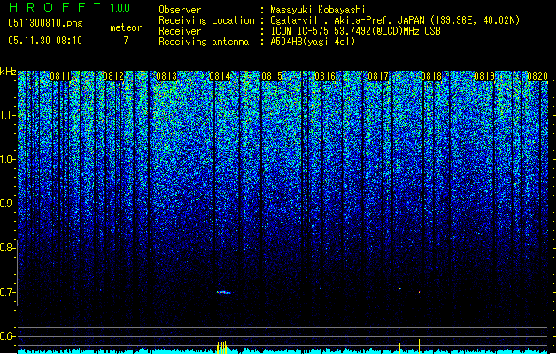
Task: Click the 0818 time marker
Action: click(x=431, y=76)
